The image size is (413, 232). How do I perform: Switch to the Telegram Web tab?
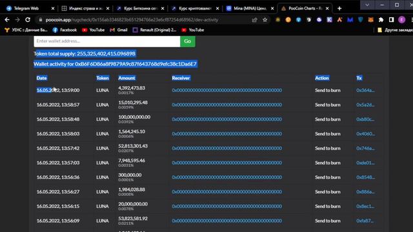click(31, 8)
